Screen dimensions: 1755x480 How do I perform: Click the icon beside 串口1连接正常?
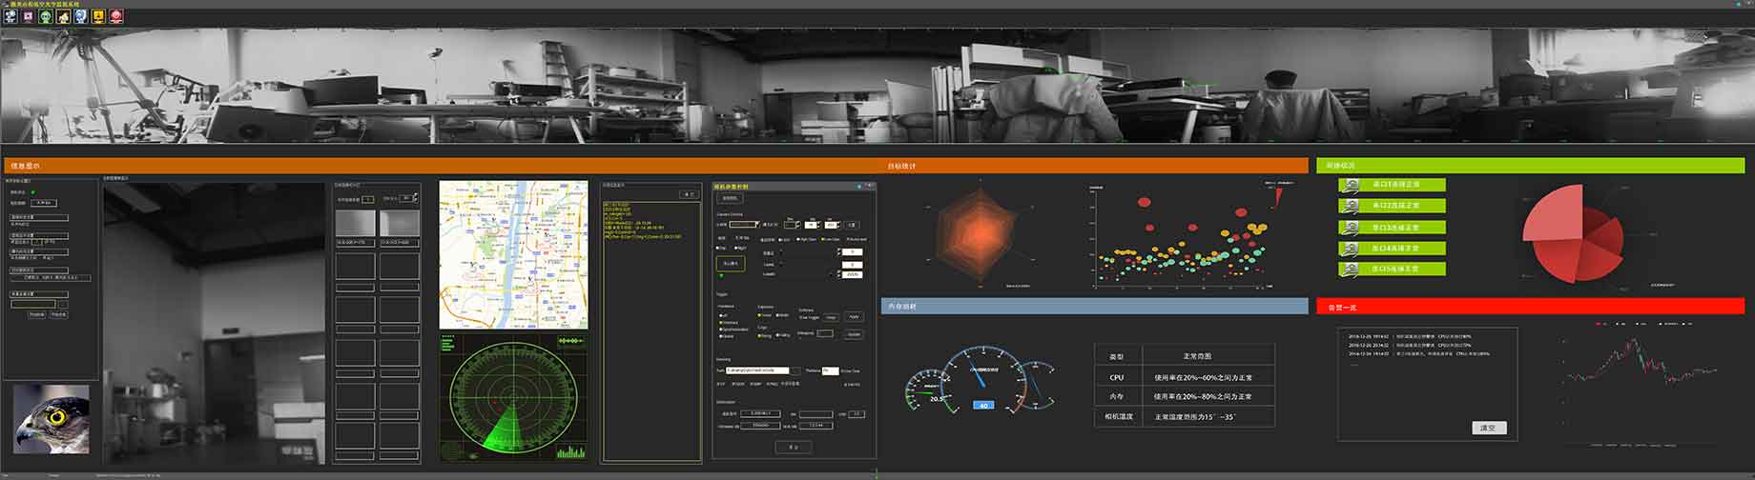pos(1350,185)
